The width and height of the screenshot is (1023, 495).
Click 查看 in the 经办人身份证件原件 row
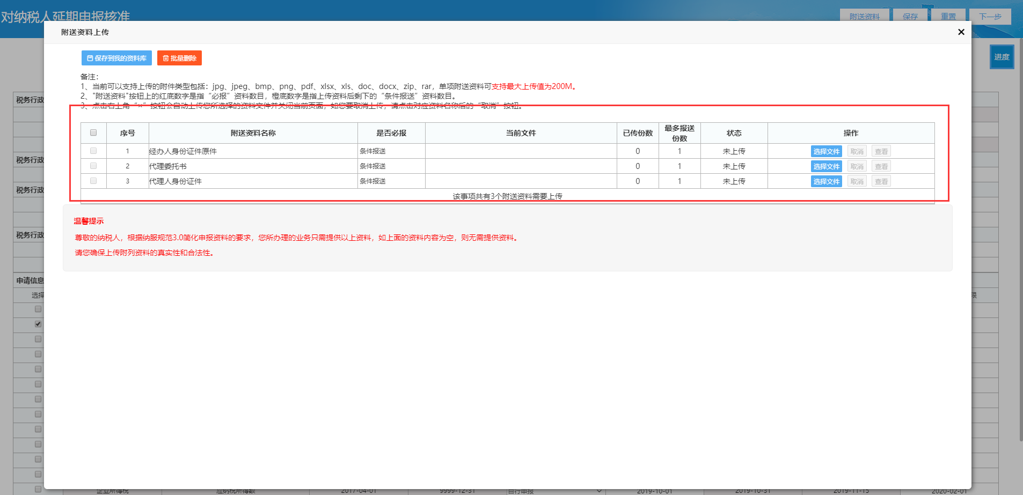click(881, 151)
